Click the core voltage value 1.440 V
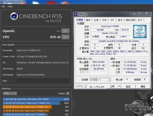Screen dimensions: 153x116 pyautogui.click(x=123, y=37)
